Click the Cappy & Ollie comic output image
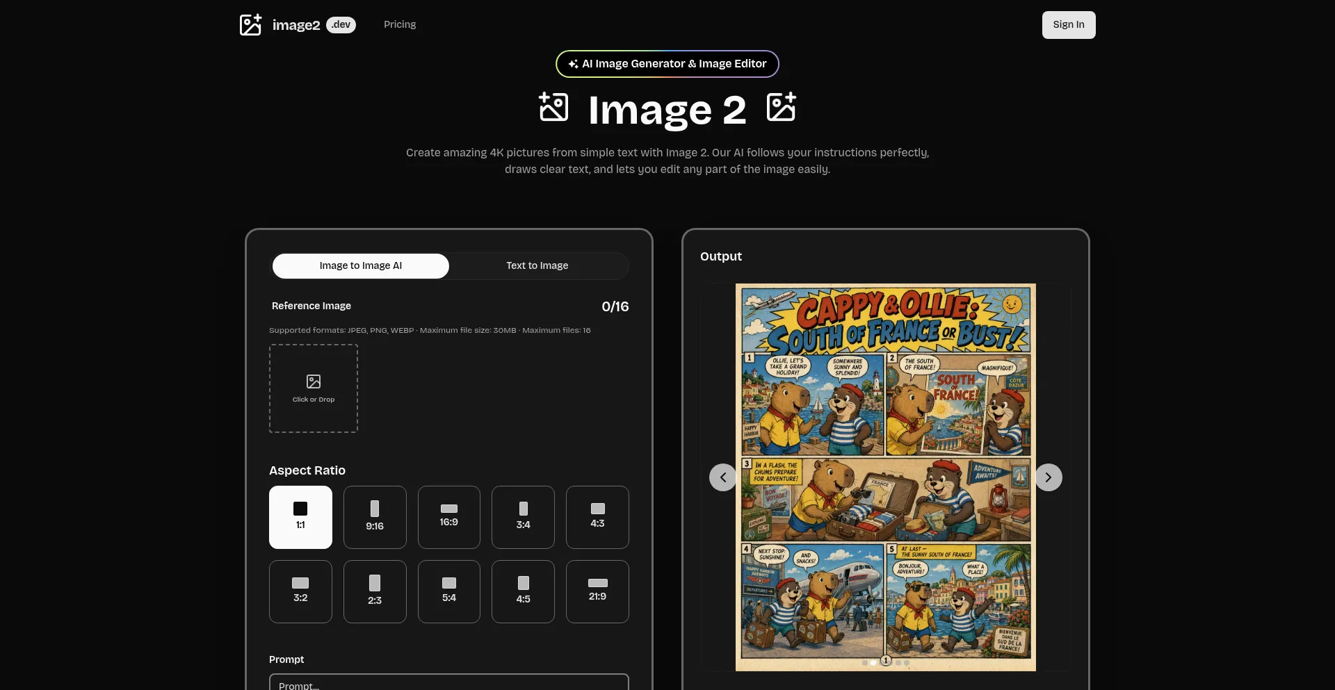The width and height of the screenshot is (1335, 690). pos(886,477)
